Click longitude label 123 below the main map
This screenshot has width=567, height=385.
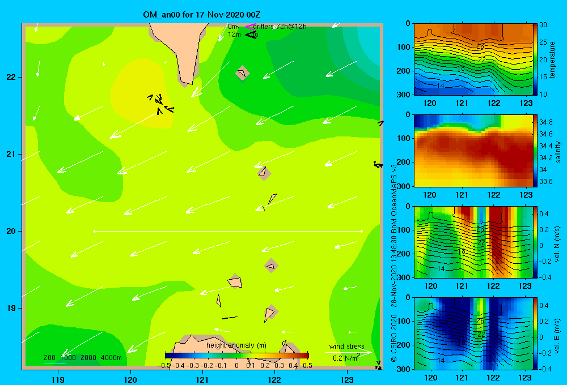pos(347,379)
